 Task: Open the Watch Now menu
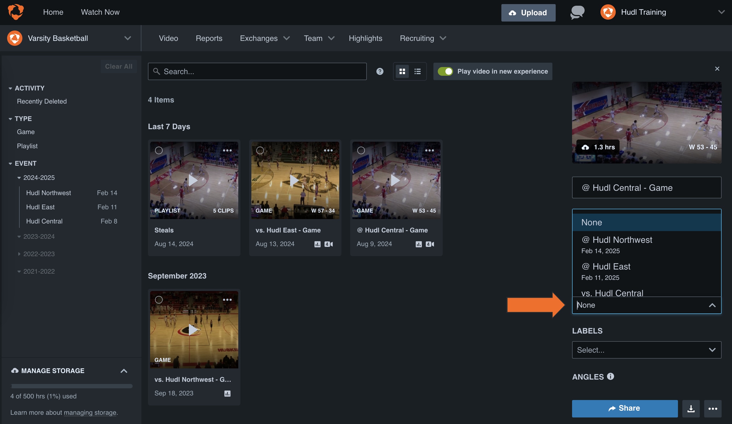tap(100, 12)
